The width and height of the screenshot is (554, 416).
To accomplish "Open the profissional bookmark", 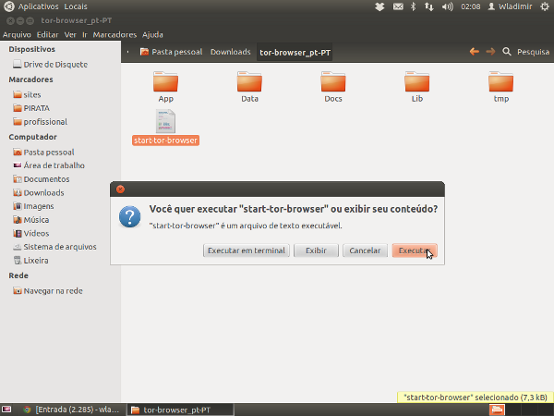I will click(40, 122).
